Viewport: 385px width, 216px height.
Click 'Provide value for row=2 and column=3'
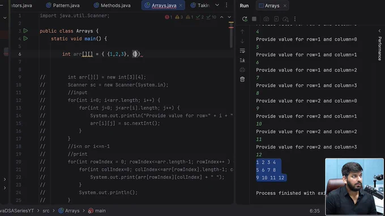pyautogui.click(x=306, y=147)
